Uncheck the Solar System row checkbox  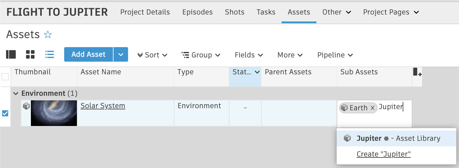(5, 113)
